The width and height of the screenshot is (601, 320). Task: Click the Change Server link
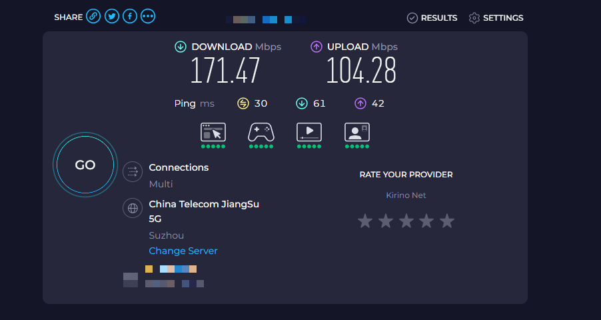click(183, 251)
